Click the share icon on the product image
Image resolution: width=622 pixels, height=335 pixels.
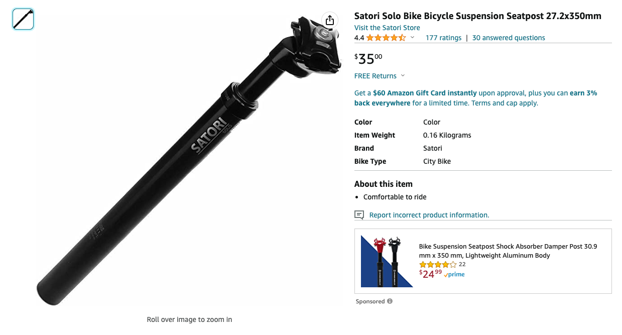pos(329,20)
